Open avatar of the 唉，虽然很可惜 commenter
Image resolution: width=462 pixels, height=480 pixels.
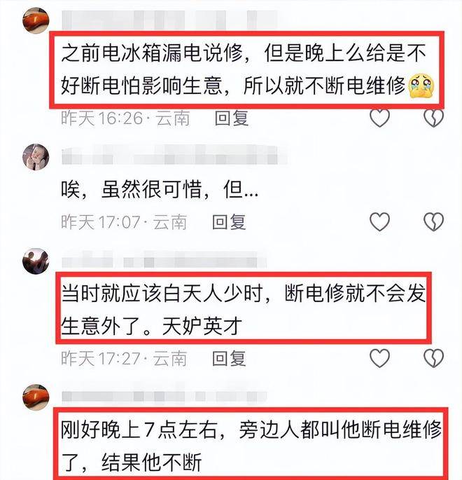36,157
